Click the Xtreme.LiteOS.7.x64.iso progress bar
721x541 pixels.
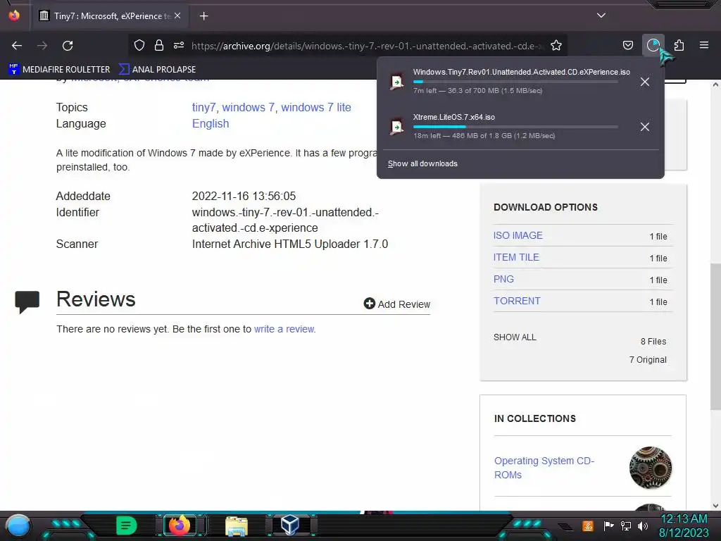515,127
